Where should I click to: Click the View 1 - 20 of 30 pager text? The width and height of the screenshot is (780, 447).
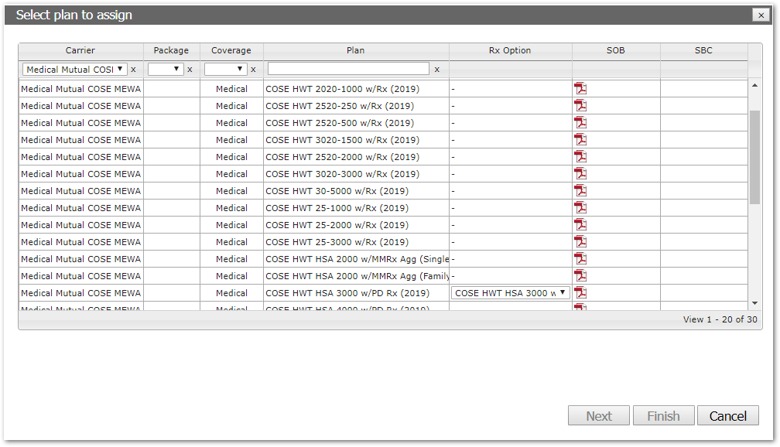pos(720,319)
